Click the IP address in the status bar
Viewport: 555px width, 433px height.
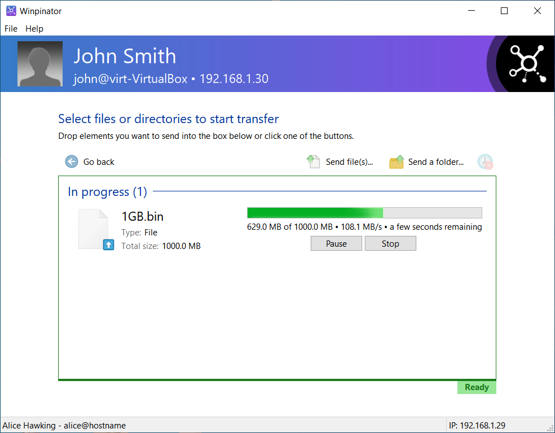click(x=478, y=425)
